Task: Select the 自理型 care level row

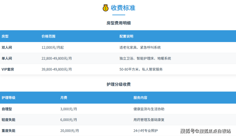Action: [x=7, y=109]
